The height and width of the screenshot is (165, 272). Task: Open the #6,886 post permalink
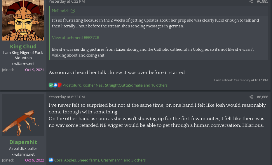[x=262, y=97]
